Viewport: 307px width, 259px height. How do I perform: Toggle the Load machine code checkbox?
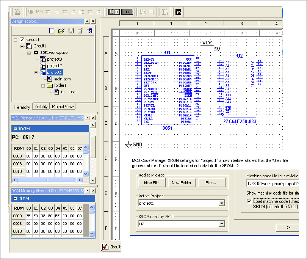(x=249, y=201)
